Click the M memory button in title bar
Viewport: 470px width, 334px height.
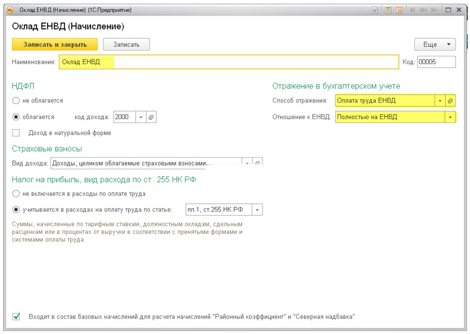(x=413, y=10)
